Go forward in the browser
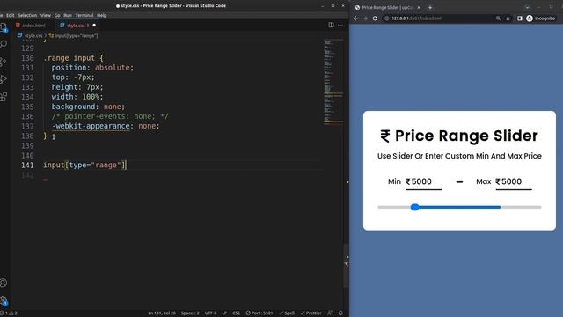This screenshot has width=563, height=317. tap(365, 18)
